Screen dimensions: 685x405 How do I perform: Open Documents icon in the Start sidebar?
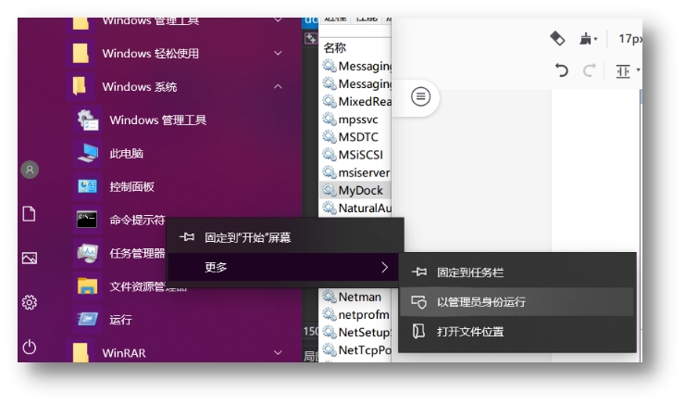click(x=29, y=214)
